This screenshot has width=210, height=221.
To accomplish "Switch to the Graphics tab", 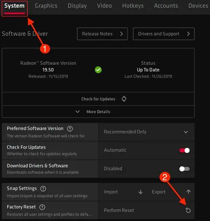I will pos(46,6).
